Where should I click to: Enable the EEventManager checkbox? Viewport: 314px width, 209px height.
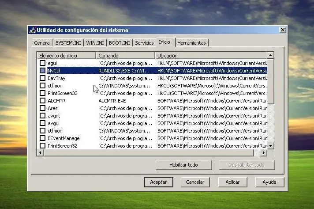pos(42,138)
